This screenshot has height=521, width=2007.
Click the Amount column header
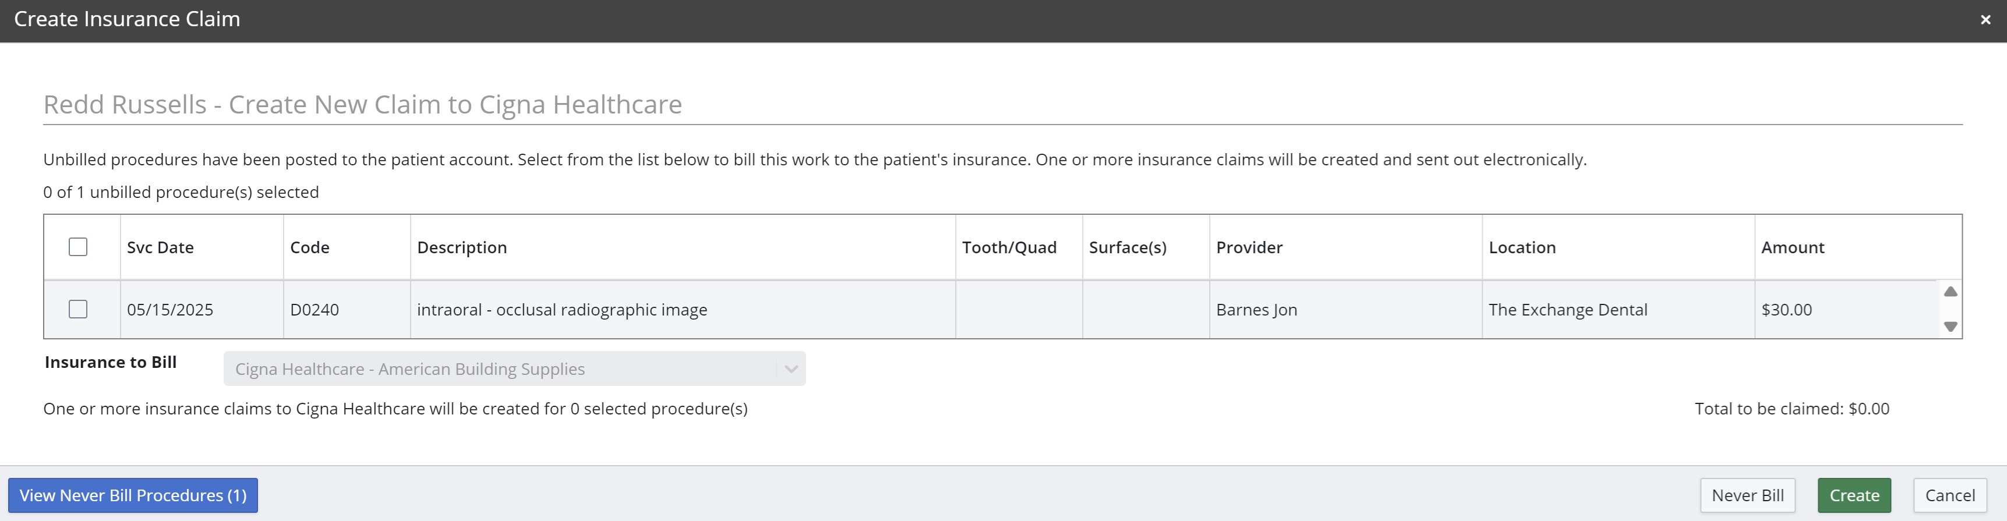(1792, 247)
